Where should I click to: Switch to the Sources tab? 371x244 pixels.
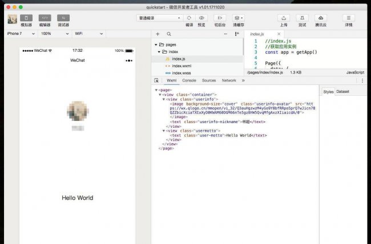point(209,80)
